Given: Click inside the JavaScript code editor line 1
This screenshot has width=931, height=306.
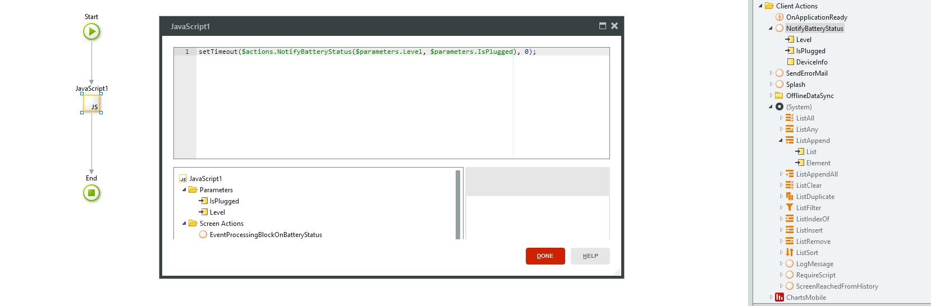Looking at the screenshot, I should point(402,52).
